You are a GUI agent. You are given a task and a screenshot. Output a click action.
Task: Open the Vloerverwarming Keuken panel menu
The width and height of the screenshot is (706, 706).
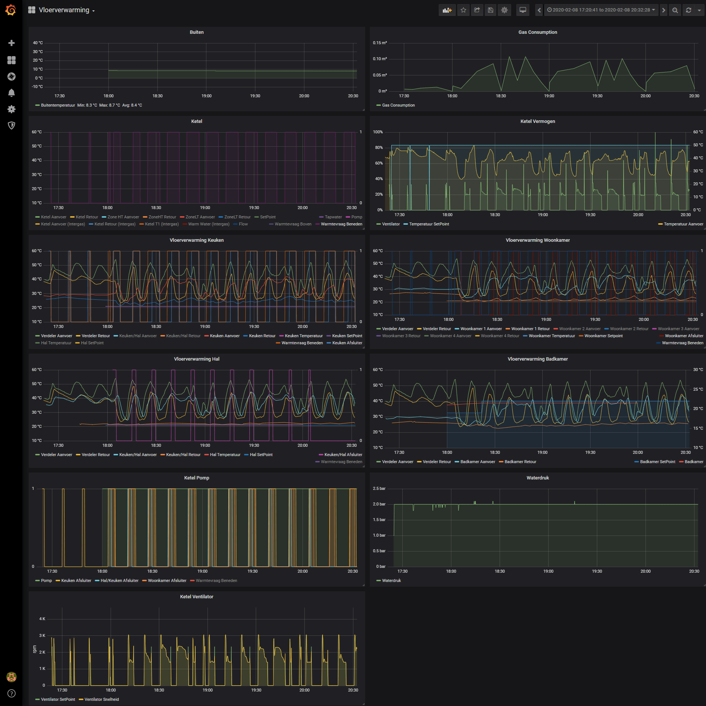[x=197, y=240]
